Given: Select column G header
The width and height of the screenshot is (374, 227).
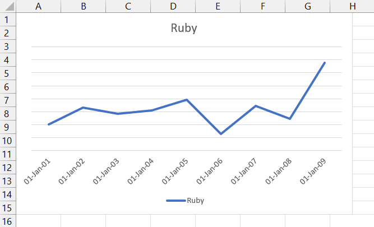Looking at the screenshot, I should click(308, 6).
